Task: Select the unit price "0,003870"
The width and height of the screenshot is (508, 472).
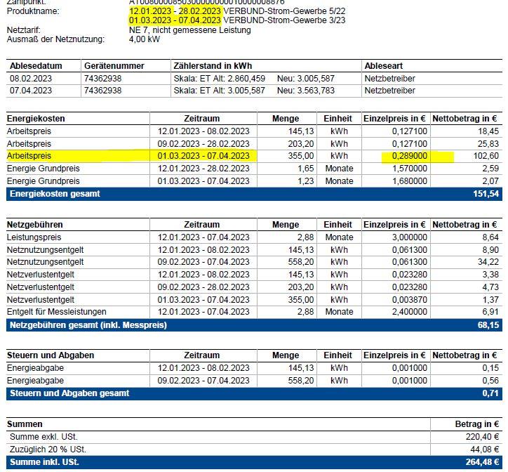Action: [x=410, y=300]
